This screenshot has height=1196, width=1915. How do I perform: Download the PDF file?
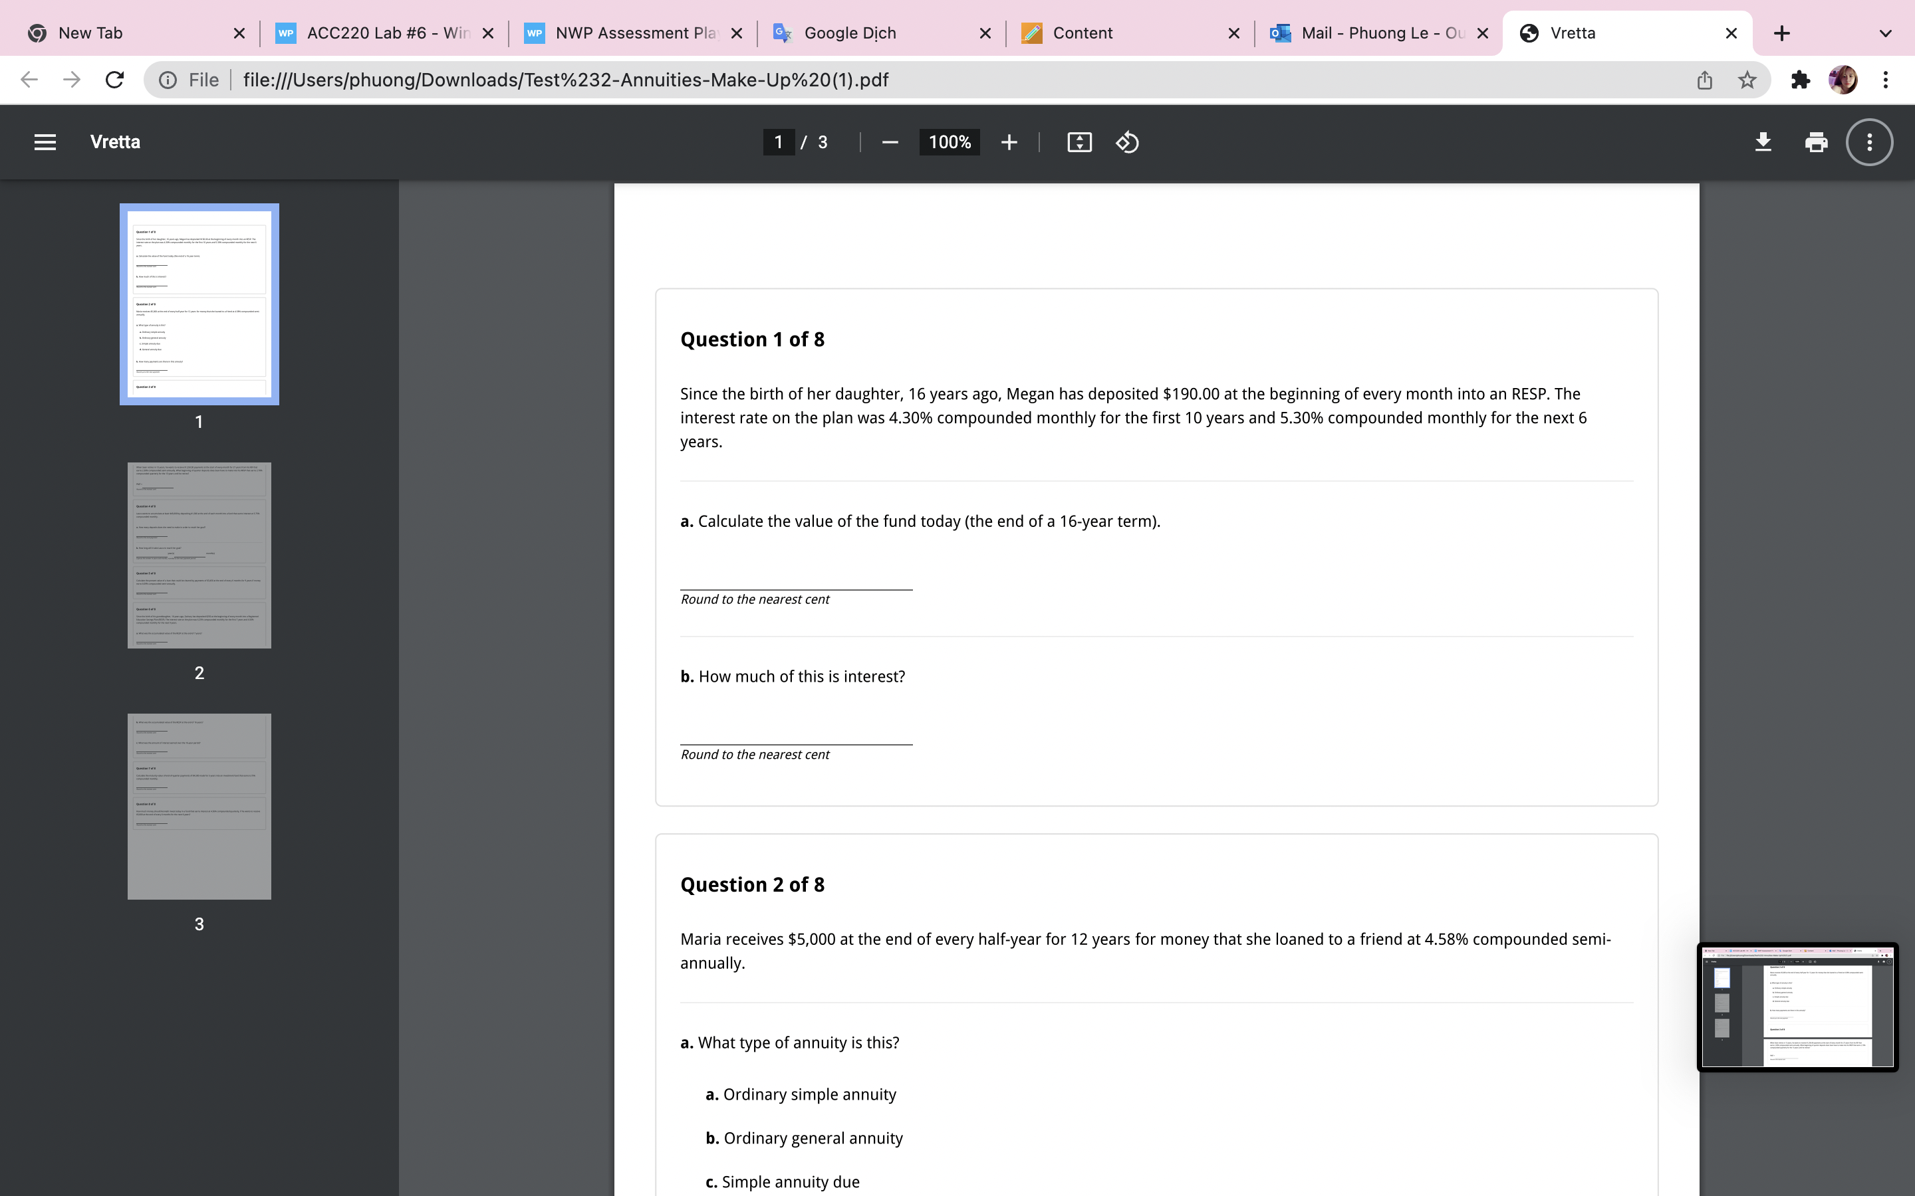[1763, 142]
